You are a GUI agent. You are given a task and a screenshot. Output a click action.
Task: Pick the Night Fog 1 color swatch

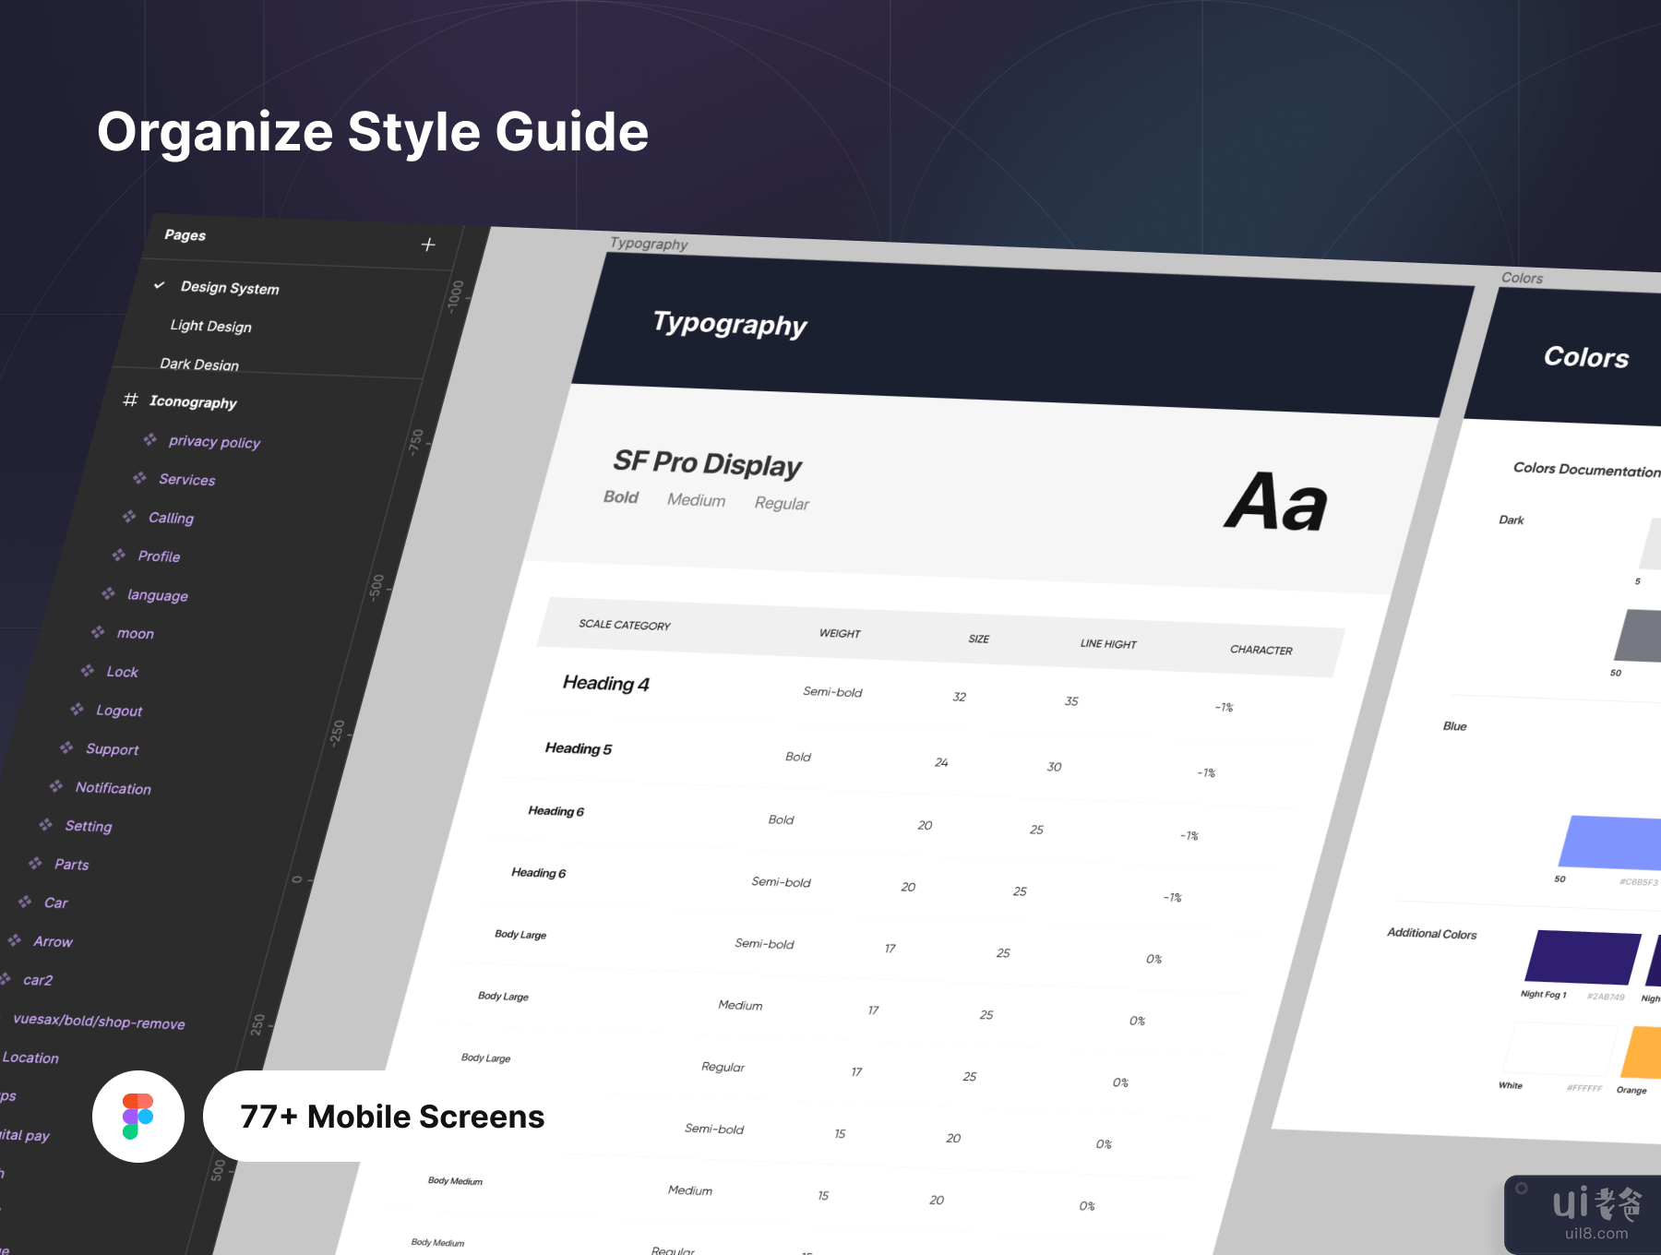pos(1582,958)
